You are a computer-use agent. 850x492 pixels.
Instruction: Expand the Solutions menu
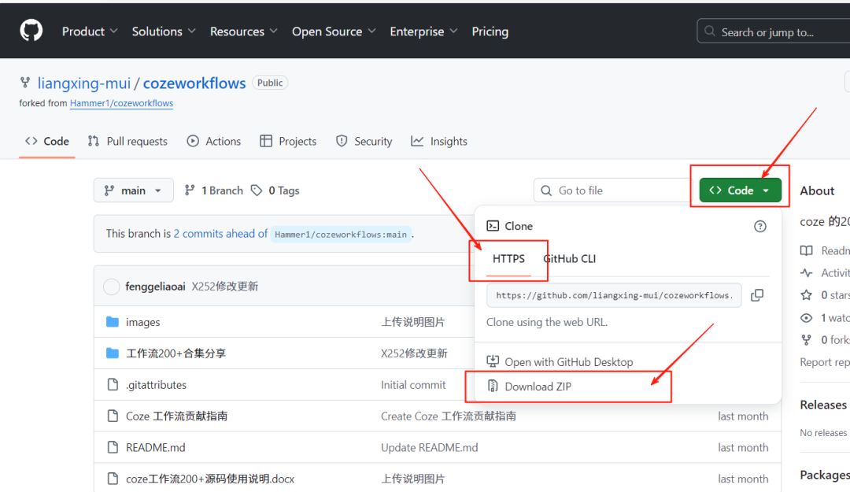(164, 31)
